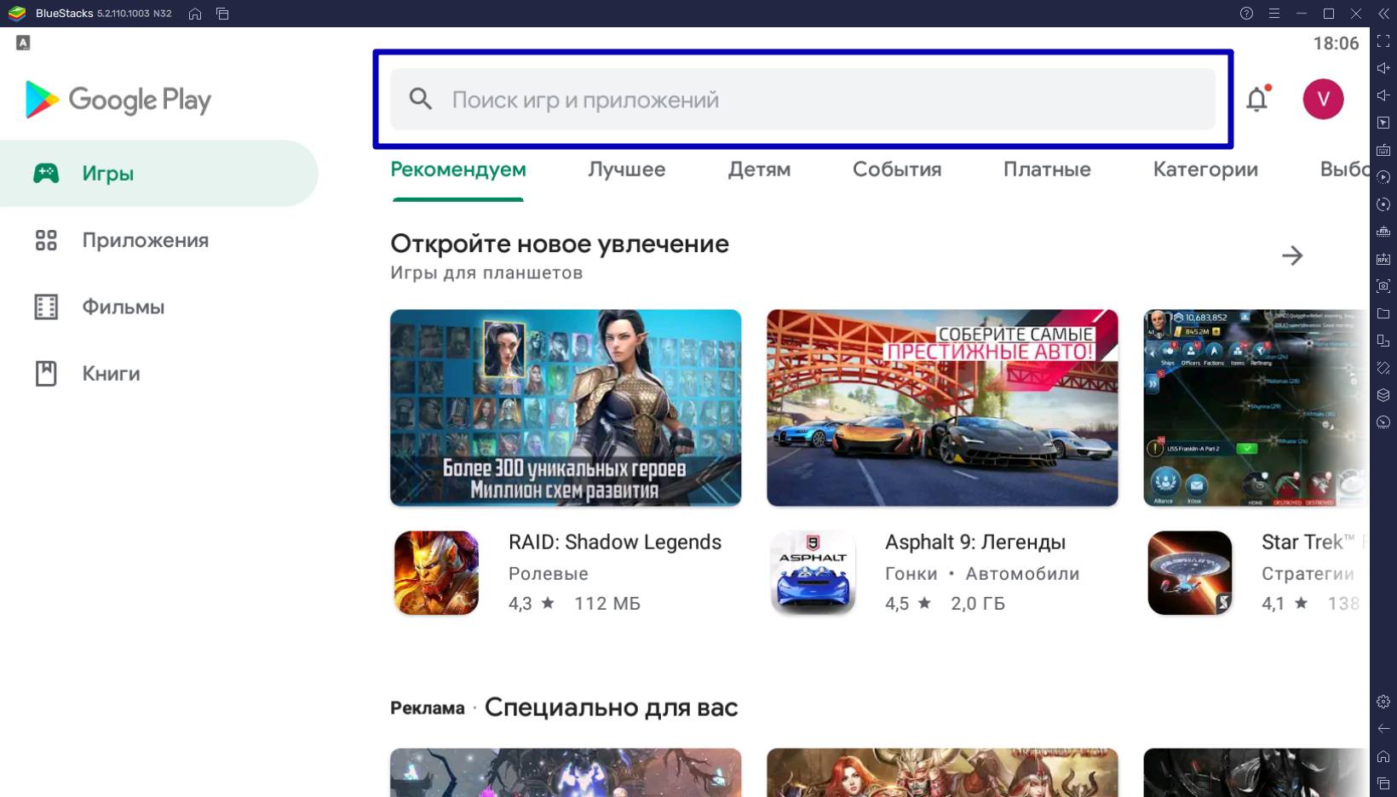Viewport: 1397px width, 797px height.
Task: Click the Google Play logo
Action: pos(118,100)
